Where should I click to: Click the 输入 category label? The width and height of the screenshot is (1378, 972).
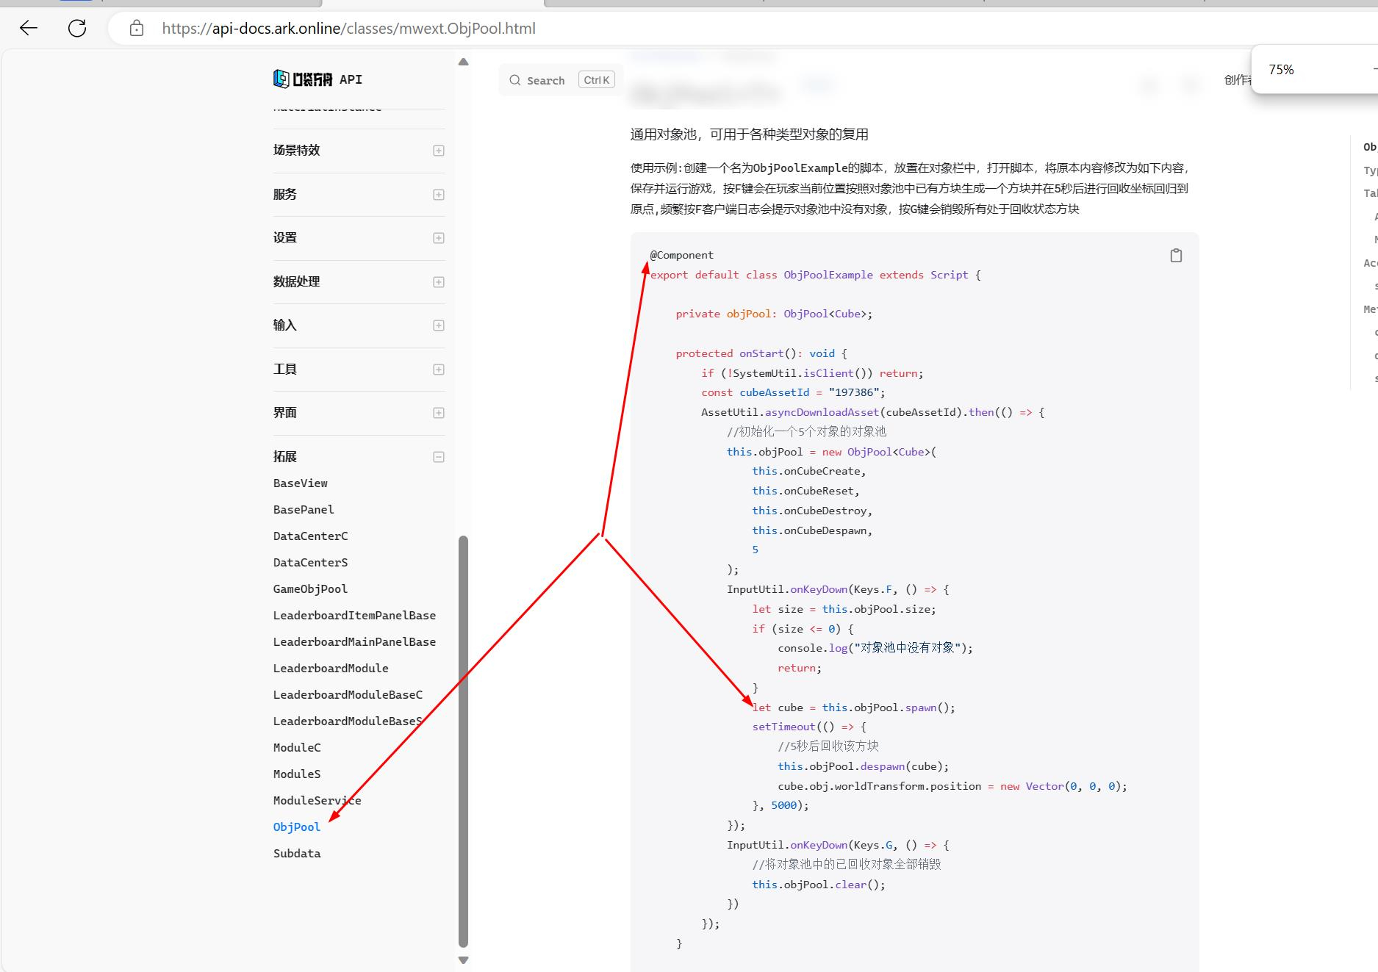pyautogui.click(x=285, y=325)
